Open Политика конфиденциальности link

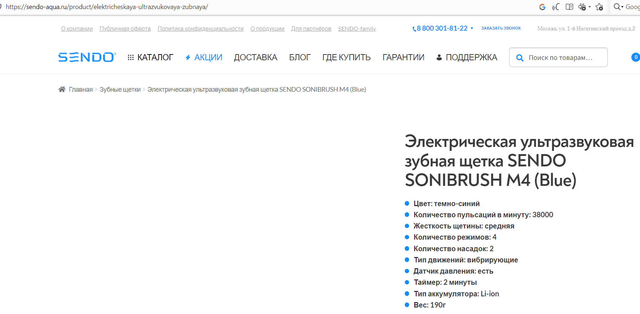[x=201, y=29]
